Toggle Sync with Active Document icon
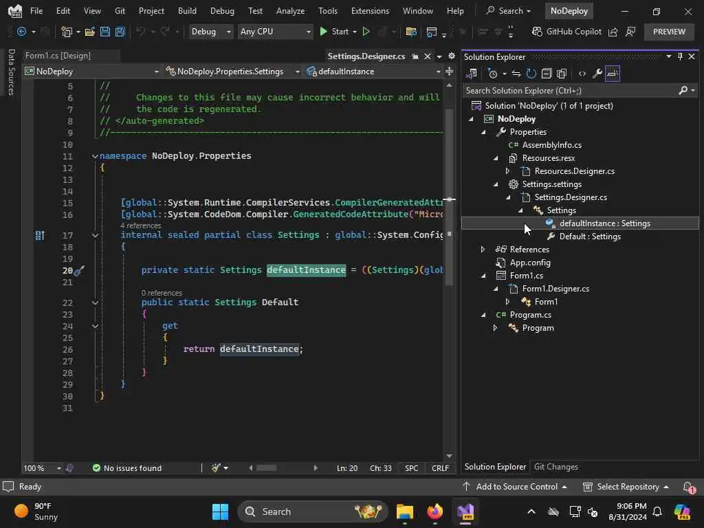 [516, 74]
